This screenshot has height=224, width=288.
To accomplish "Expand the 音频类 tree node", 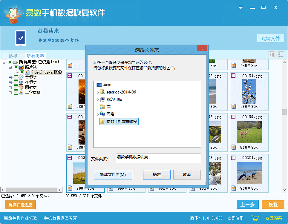I will pyautogui.click(x=10, y=77).
